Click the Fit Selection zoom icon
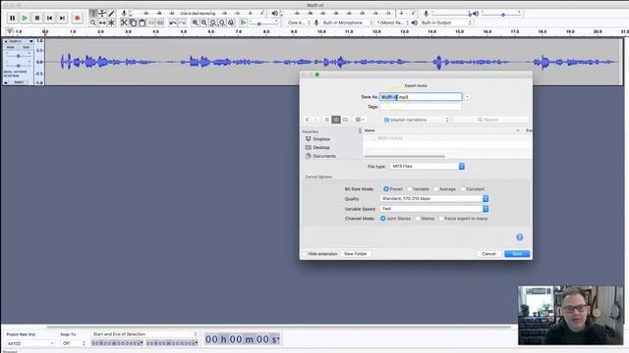Image resolution: width=629 pixels, height=353 pixels. pos(213,23)
